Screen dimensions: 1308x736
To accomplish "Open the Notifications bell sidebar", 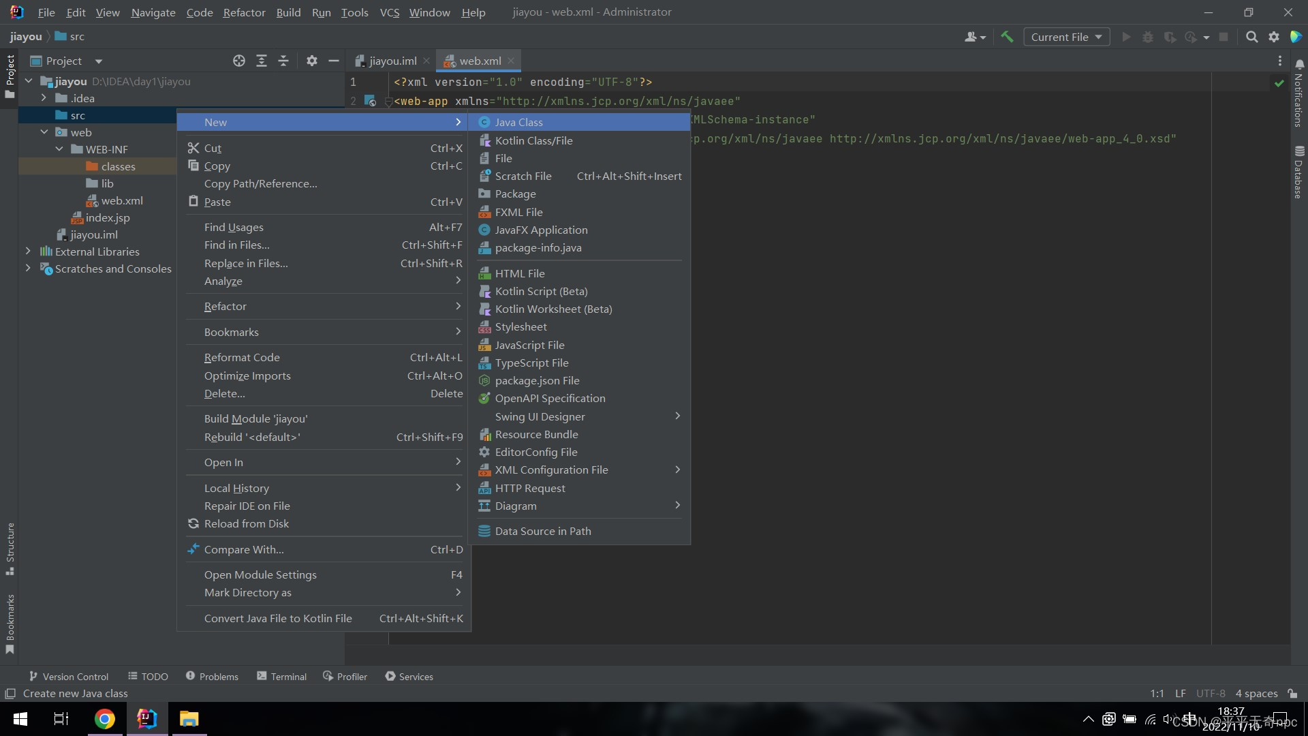I will point(1299,93).
